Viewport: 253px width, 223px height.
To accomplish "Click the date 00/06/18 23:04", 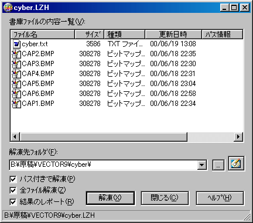I will (x=173, y=84).
